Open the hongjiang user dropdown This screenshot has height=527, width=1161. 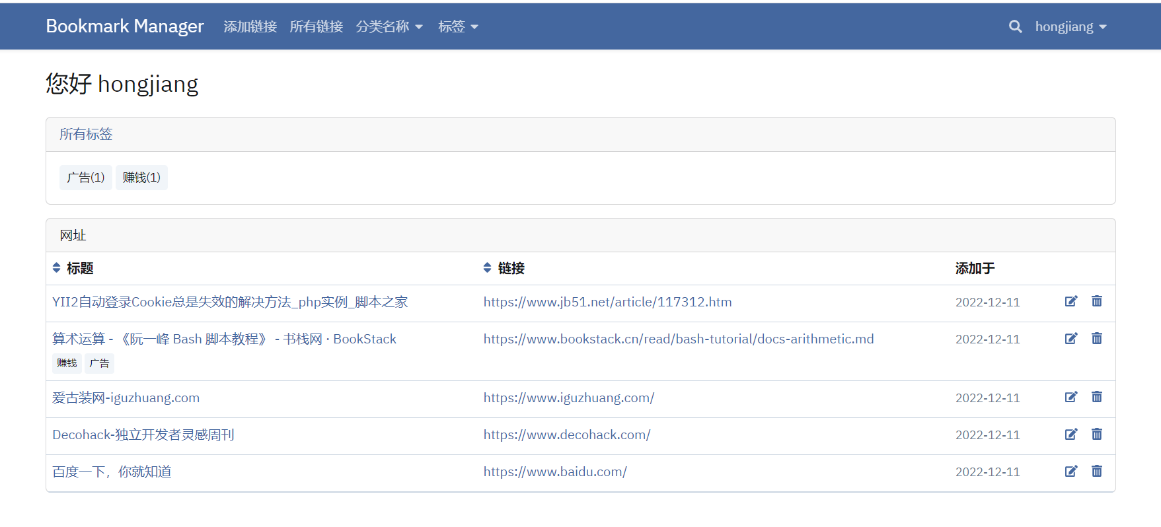[x=1070, y=26]
